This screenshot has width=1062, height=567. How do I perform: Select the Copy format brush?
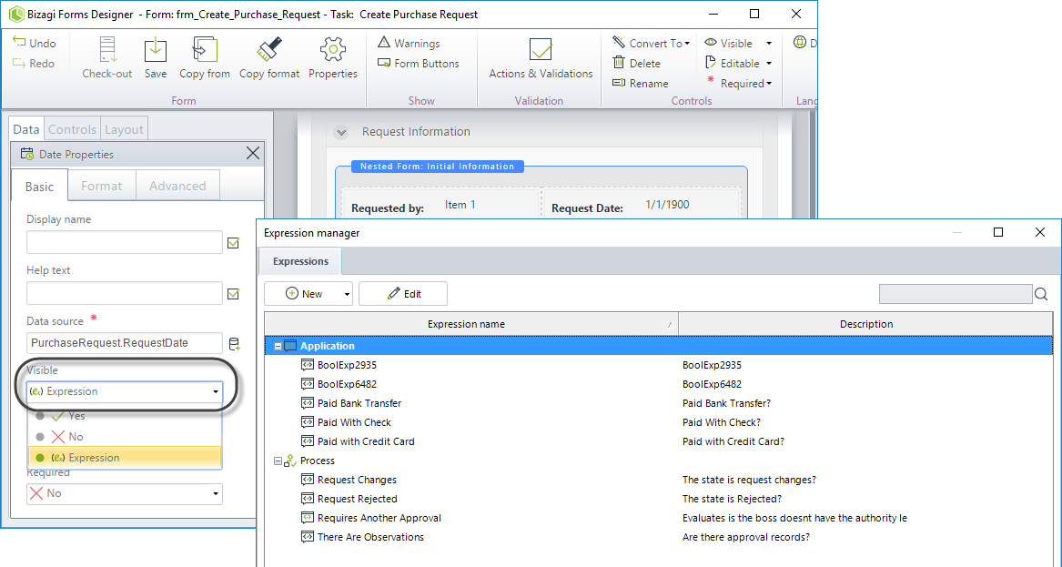pyautogui.click(x=268, y=49)
